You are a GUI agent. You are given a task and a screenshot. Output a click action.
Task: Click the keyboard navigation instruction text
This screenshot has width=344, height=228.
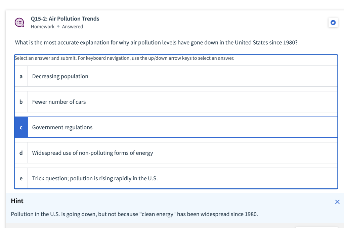(x=124, y=58)
